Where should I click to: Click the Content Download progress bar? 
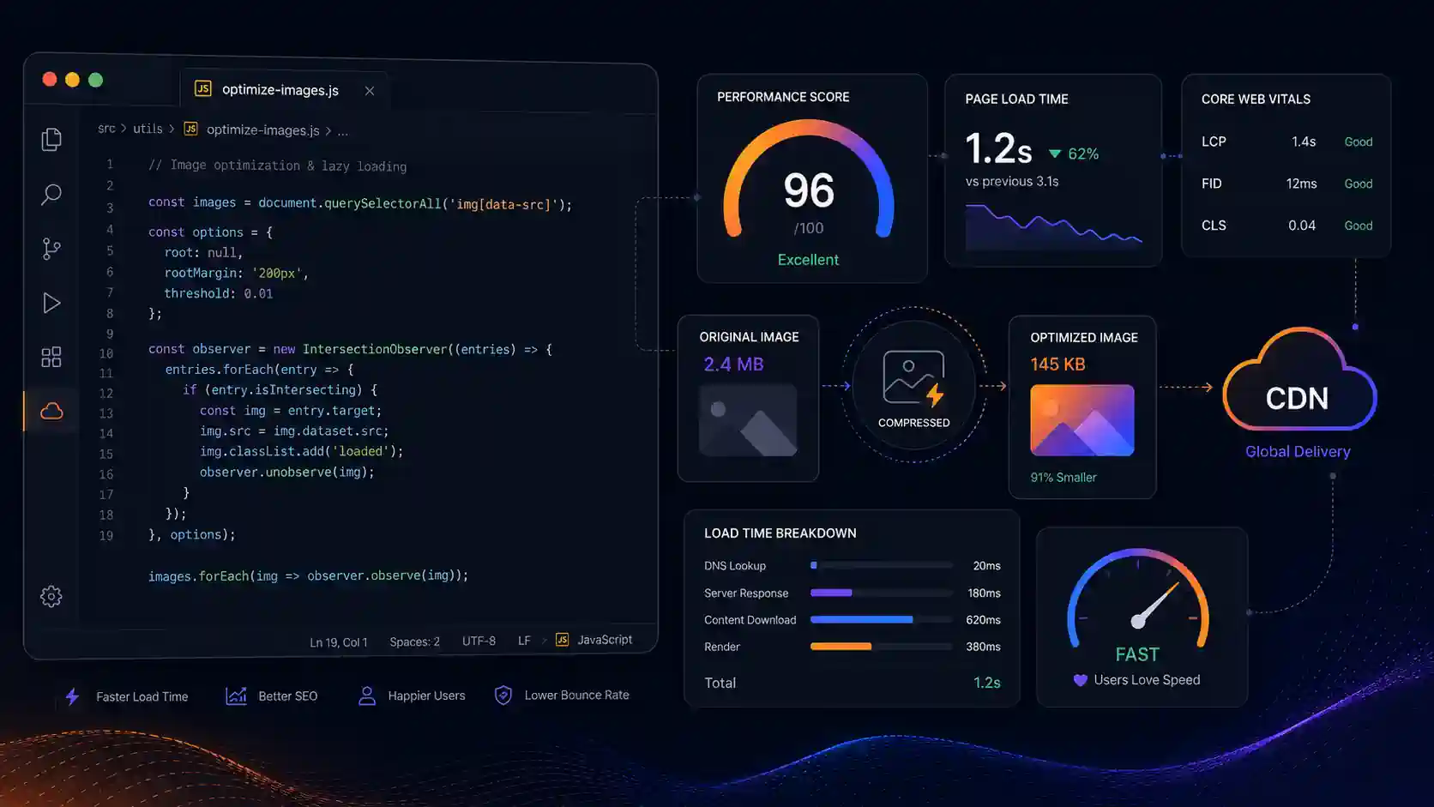(882, 619)
